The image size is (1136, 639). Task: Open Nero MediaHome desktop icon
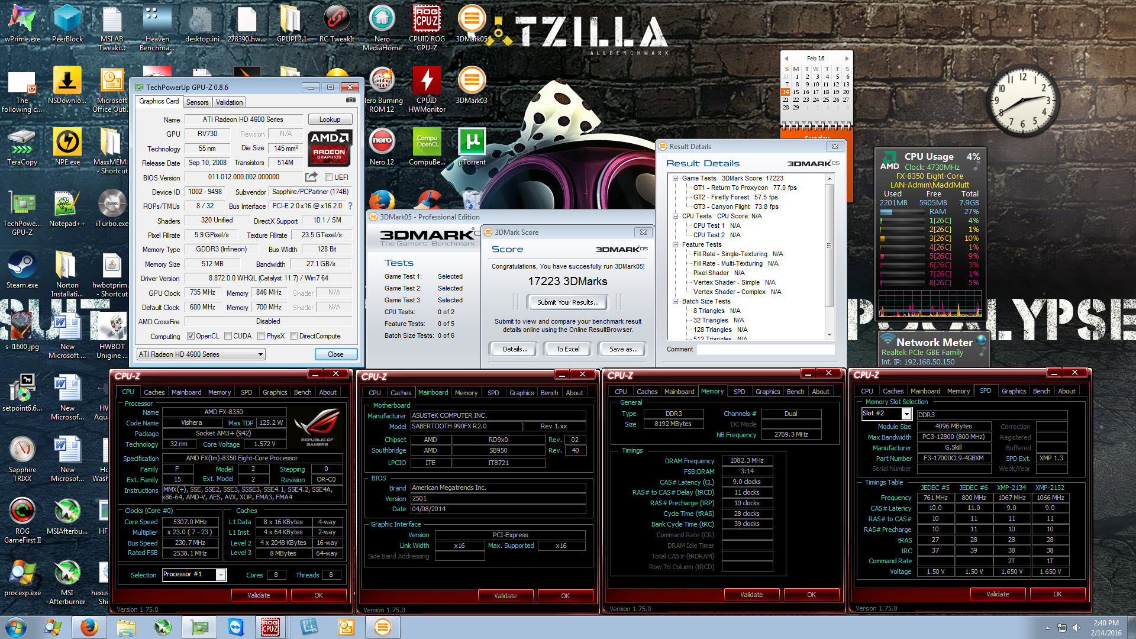382,27
